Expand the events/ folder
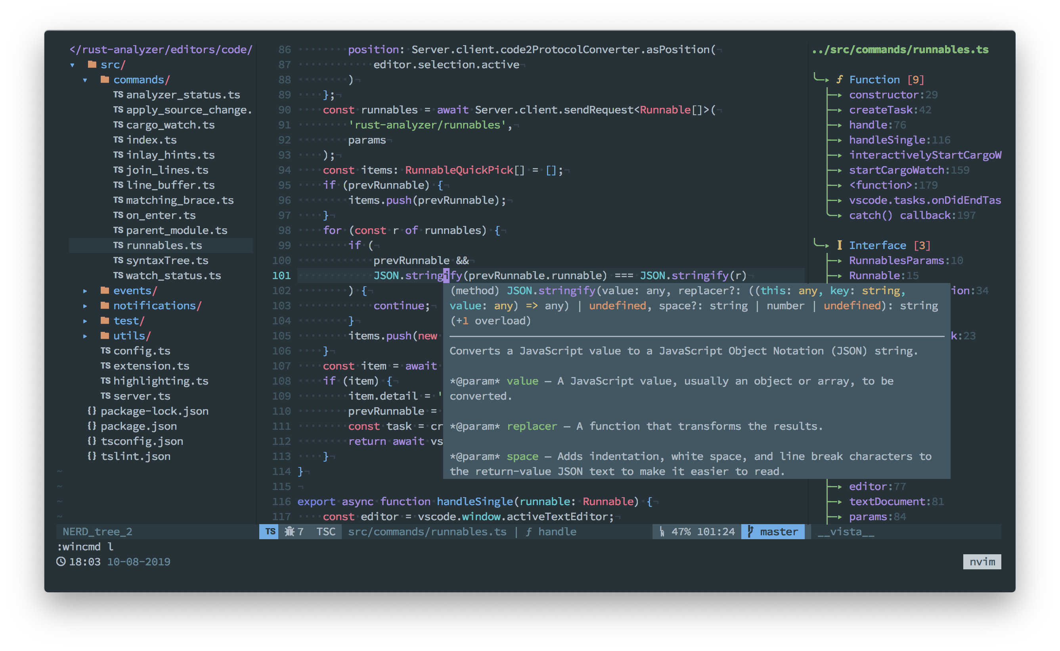The height and width of the screenshot is (651, 1060). coord(85,291)
